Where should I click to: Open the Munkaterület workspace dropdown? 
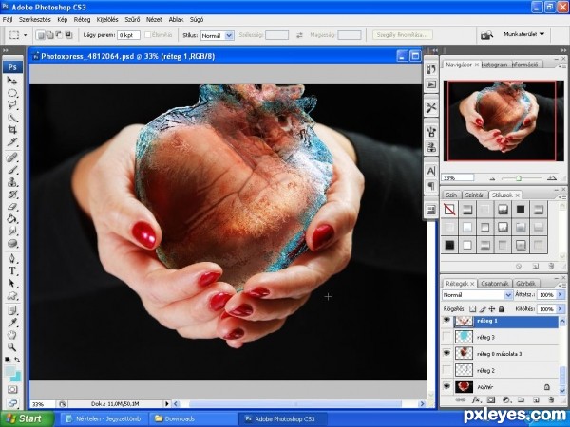click(523, 34)
